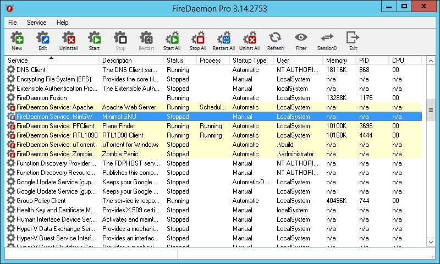The height and width of the screenshot is (264, 440).
Task: Sort by the Service column header
Action: tap(52, 61)
